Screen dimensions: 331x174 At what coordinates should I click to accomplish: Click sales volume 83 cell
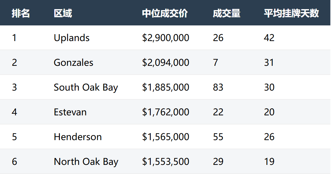218,87
